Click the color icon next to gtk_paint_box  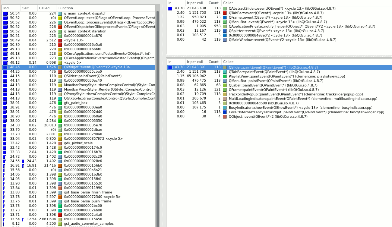pyautogui.click(x=60, y=103)
